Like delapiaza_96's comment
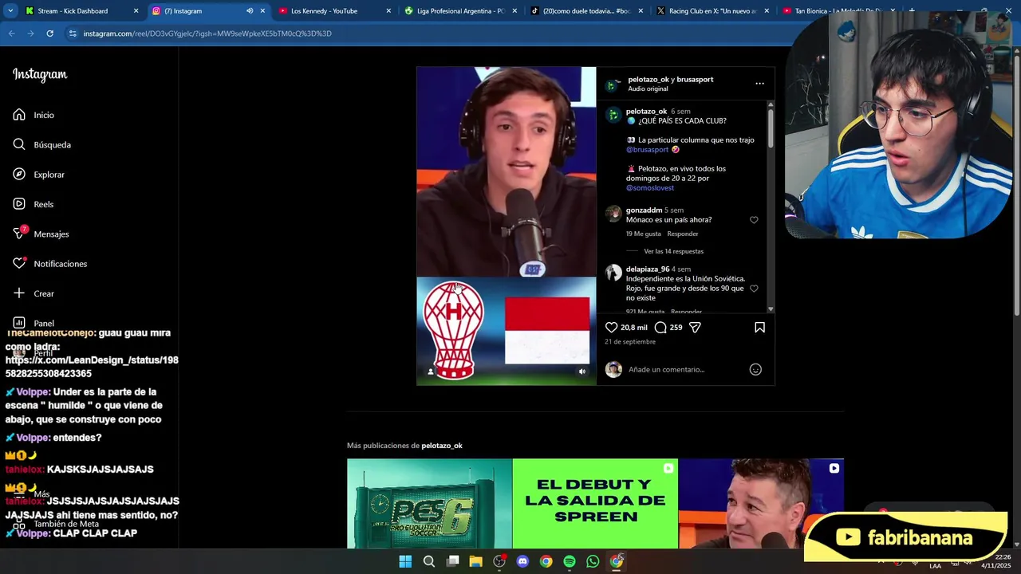This screenshot has width=1021, height=574. pos(754,289)
